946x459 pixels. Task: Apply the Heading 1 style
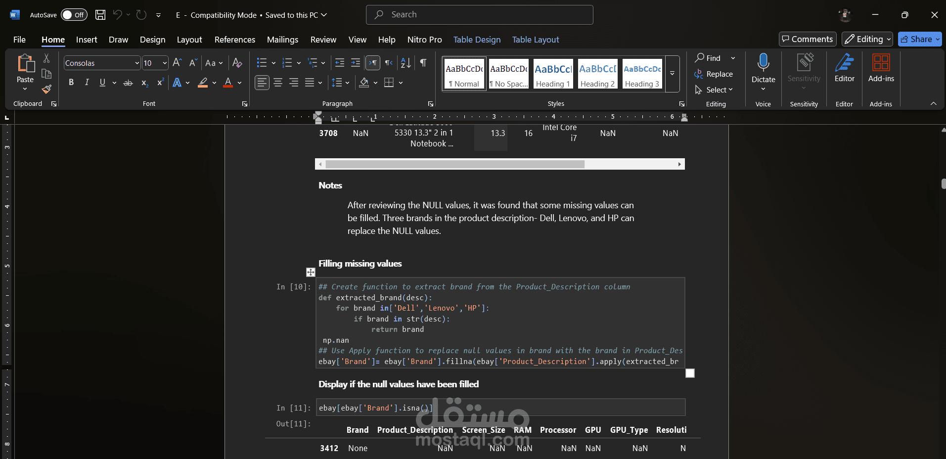coord(553,73)
